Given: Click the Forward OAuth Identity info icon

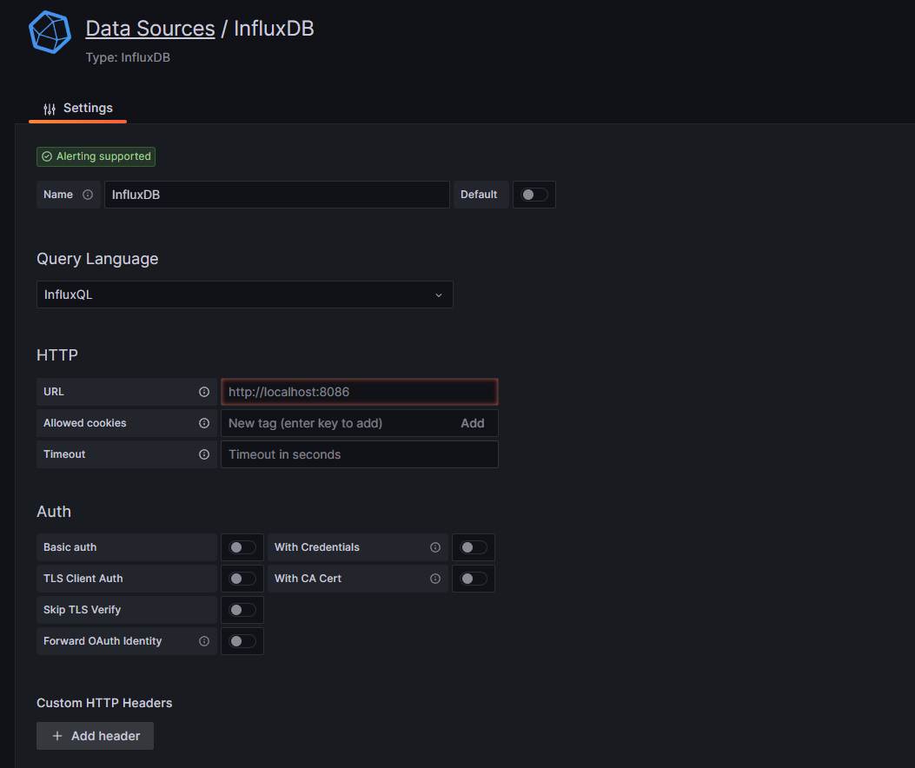Looking at the screenshot, I should coord(204,641).
